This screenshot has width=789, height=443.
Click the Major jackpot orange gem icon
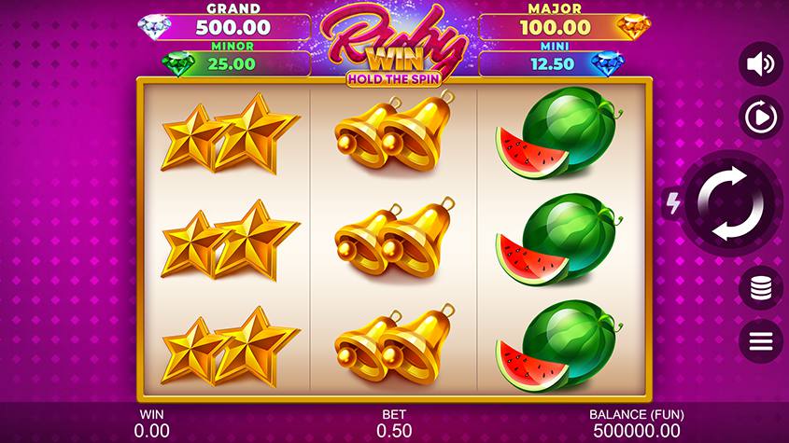click(633, 27)
